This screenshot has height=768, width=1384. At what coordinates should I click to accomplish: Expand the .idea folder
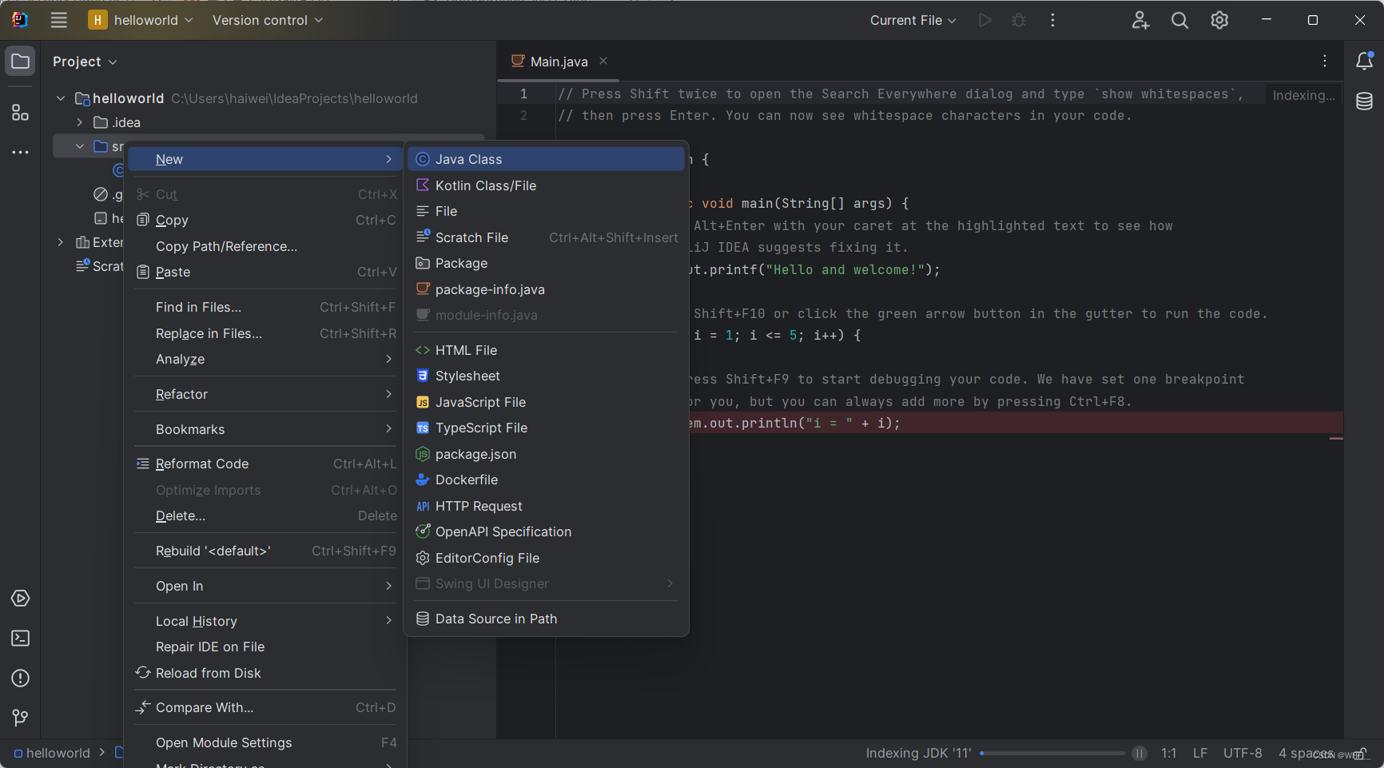(x=80, y=122)
